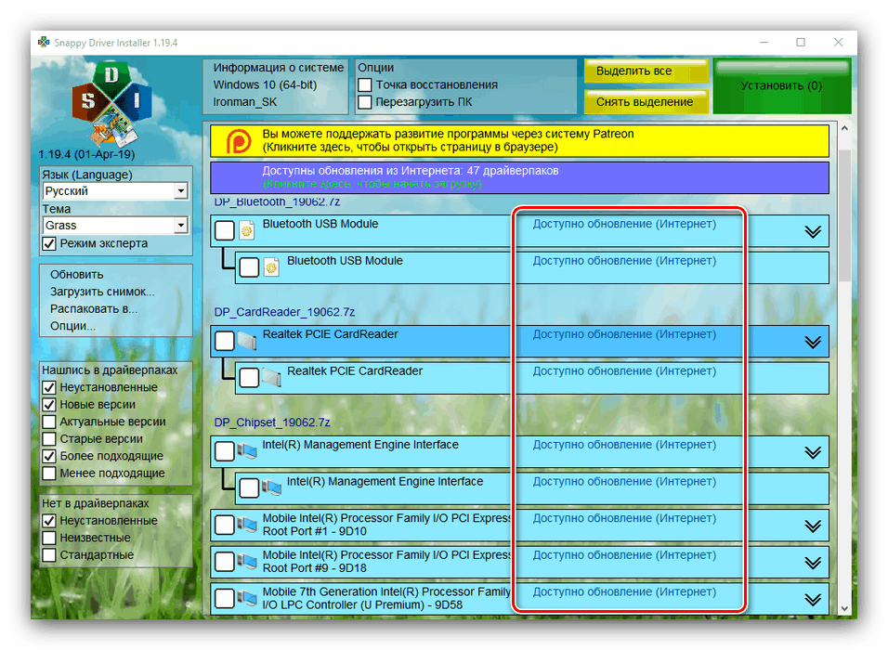
Task: Click the driver icon of the parent Bluetooth USB Module row
Action: tap(246, 231)
